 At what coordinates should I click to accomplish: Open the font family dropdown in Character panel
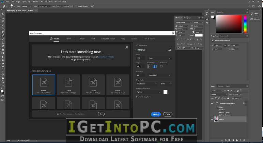coord(183,22)
